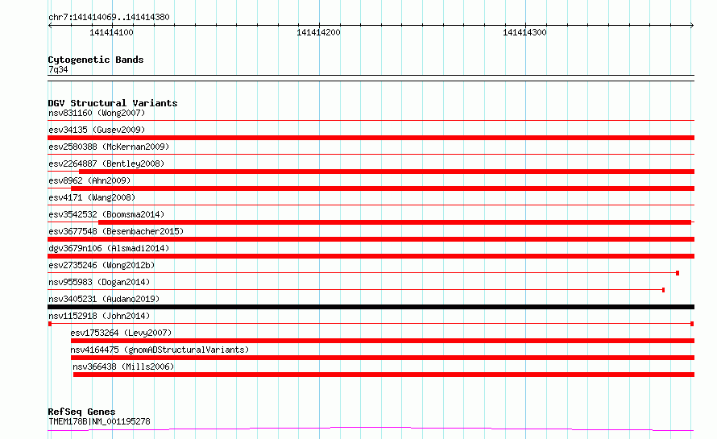Click the nsv955983 (Dogan2014) label
This screenshot has height=439, width=717.
(99, 282)
